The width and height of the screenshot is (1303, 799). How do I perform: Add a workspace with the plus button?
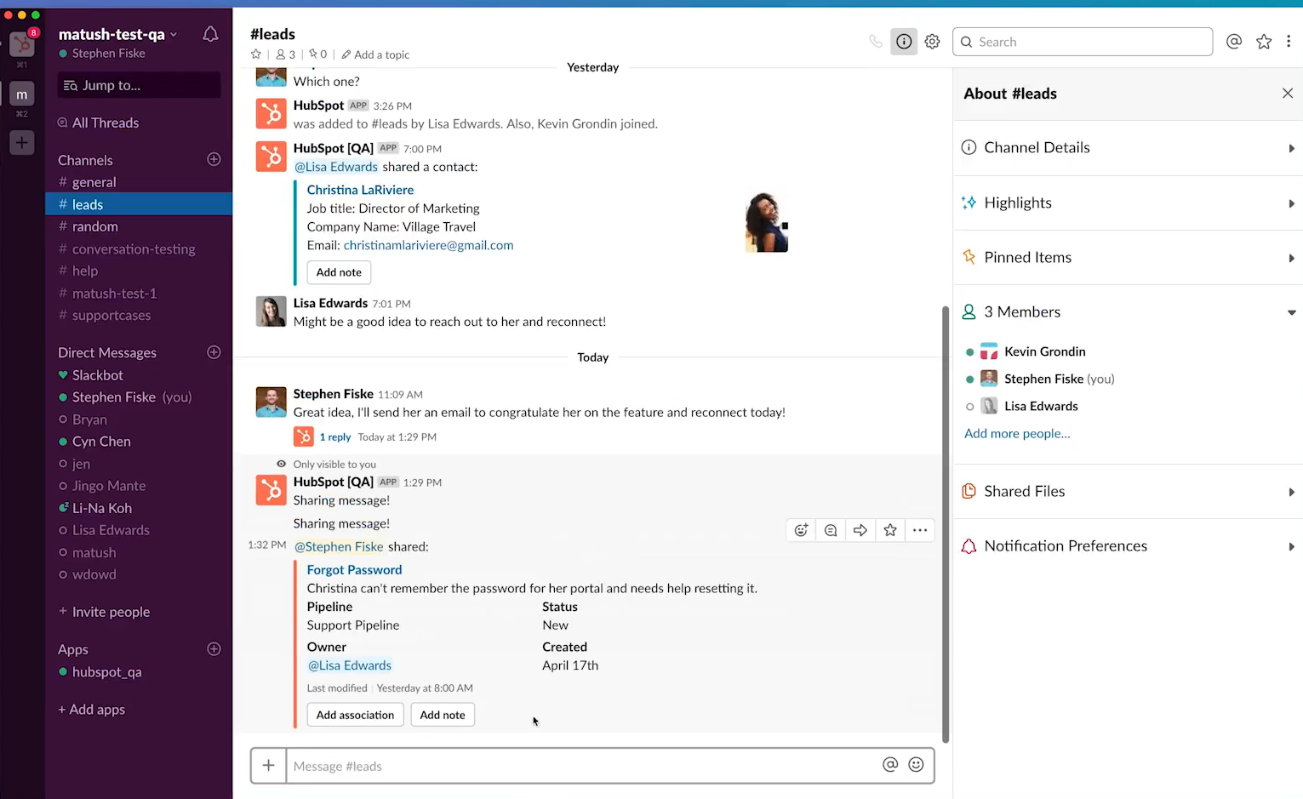pos(22,142)
